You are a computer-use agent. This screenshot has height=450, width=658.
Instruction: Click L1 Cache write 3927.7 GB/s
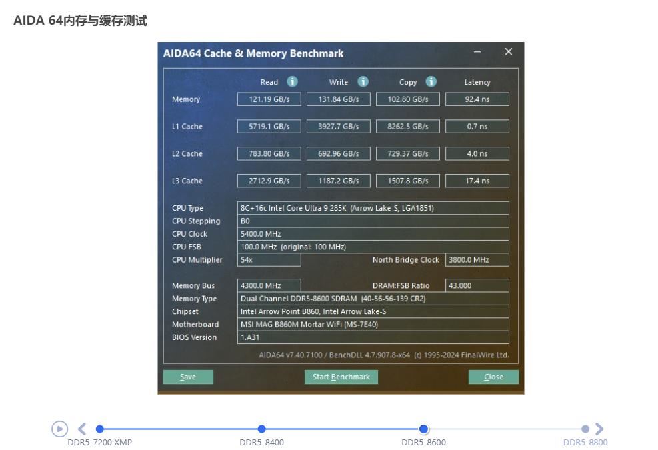tap(339, 127)
